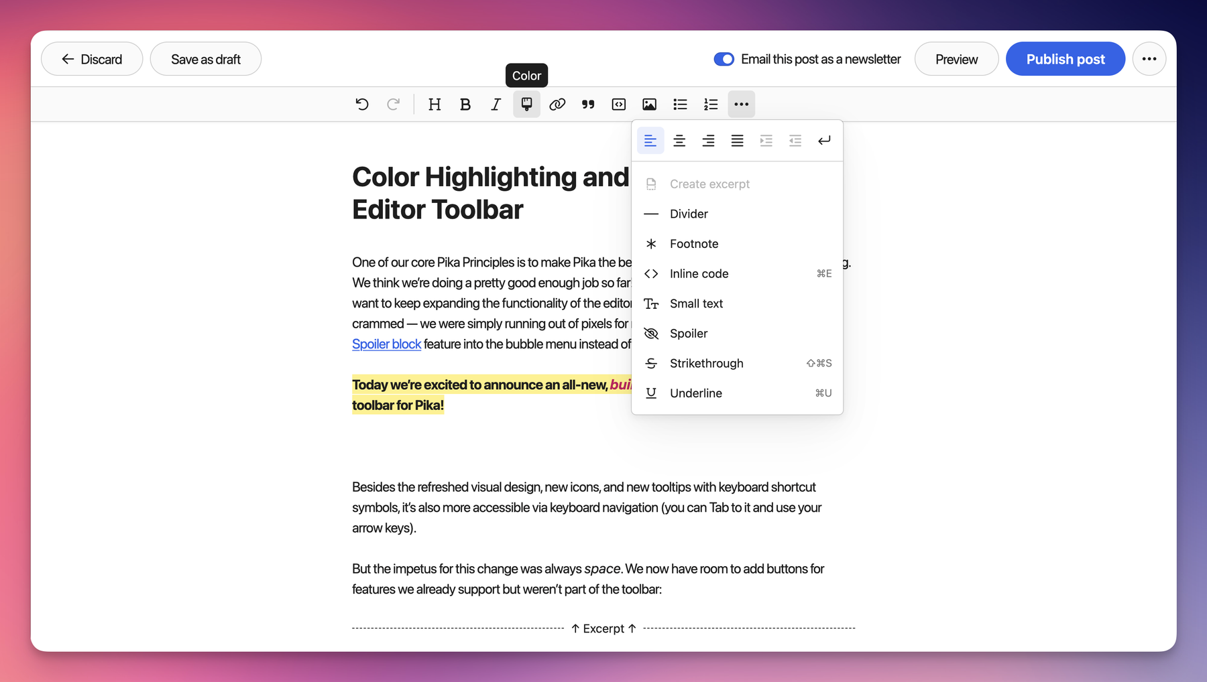1207x682 pixels.
Task: Open the Color highlighter tool
Action: coord(526,104)
